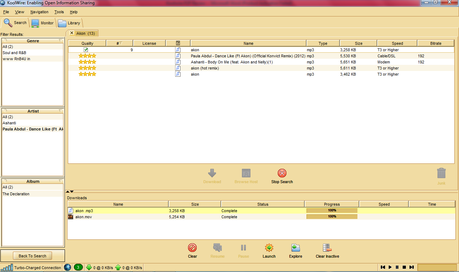Skip to next track in media player
The height and width of the screenshot is (272, 459).
411,267
